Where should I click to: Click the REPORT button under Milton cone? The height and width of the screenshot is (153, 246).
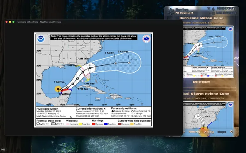[201, 82]
